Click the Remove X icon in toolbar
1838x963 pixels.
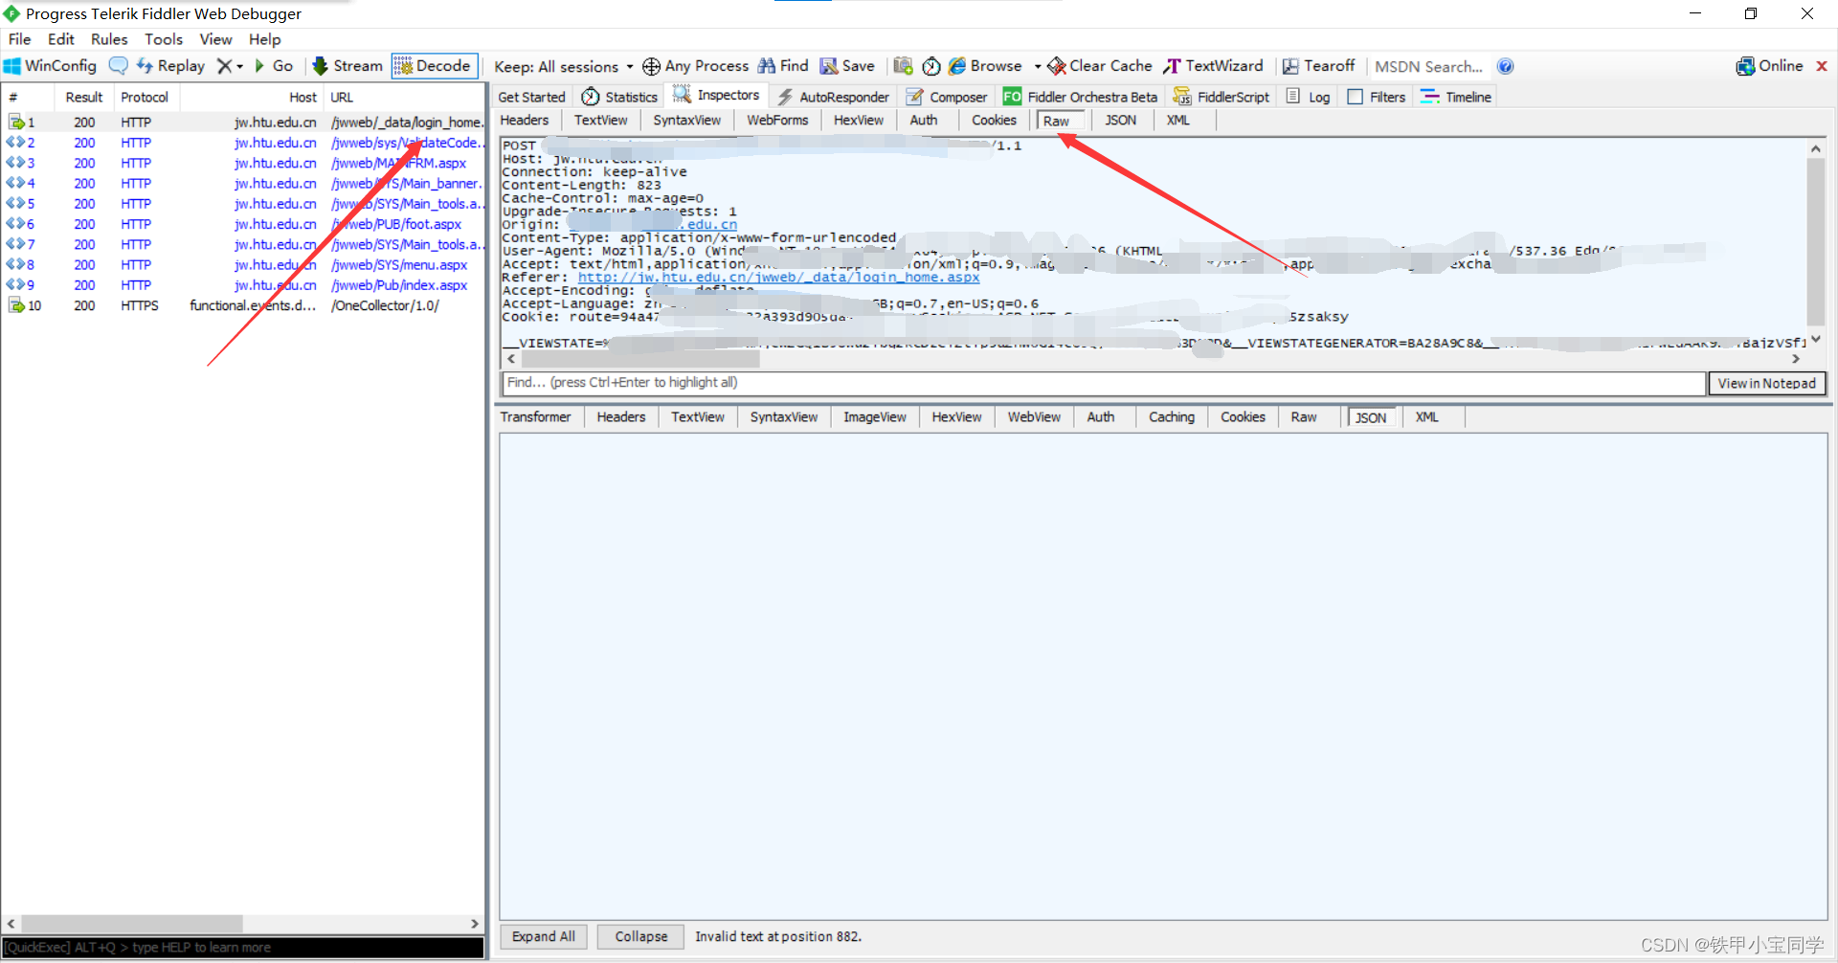pyautogui.click(x=224, y=66)
